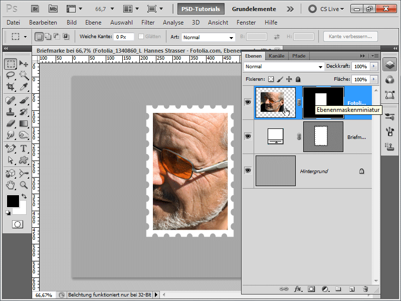Select the Pen tool

[11, 148]
